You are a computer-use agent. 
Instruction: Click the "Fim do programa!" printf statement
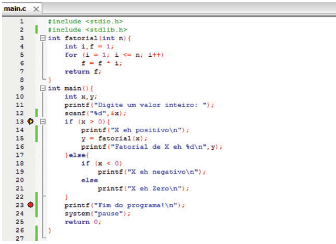pyautogui.click(x=124, y=205)
